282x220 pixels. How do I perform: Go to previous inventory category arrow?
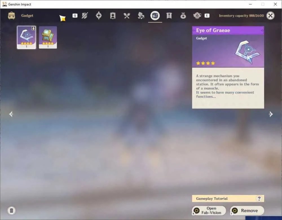tap(11, 114)
